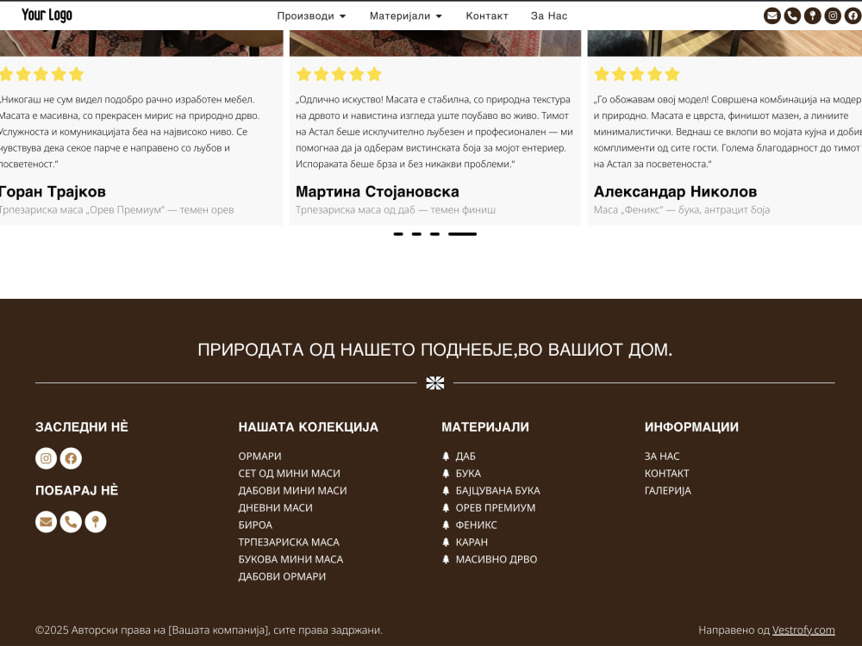Viewport: 862px width, 646px height.
Task: Select the Александар Николов reviewer name
Action: pyautogui.click(x=675, y=192)
